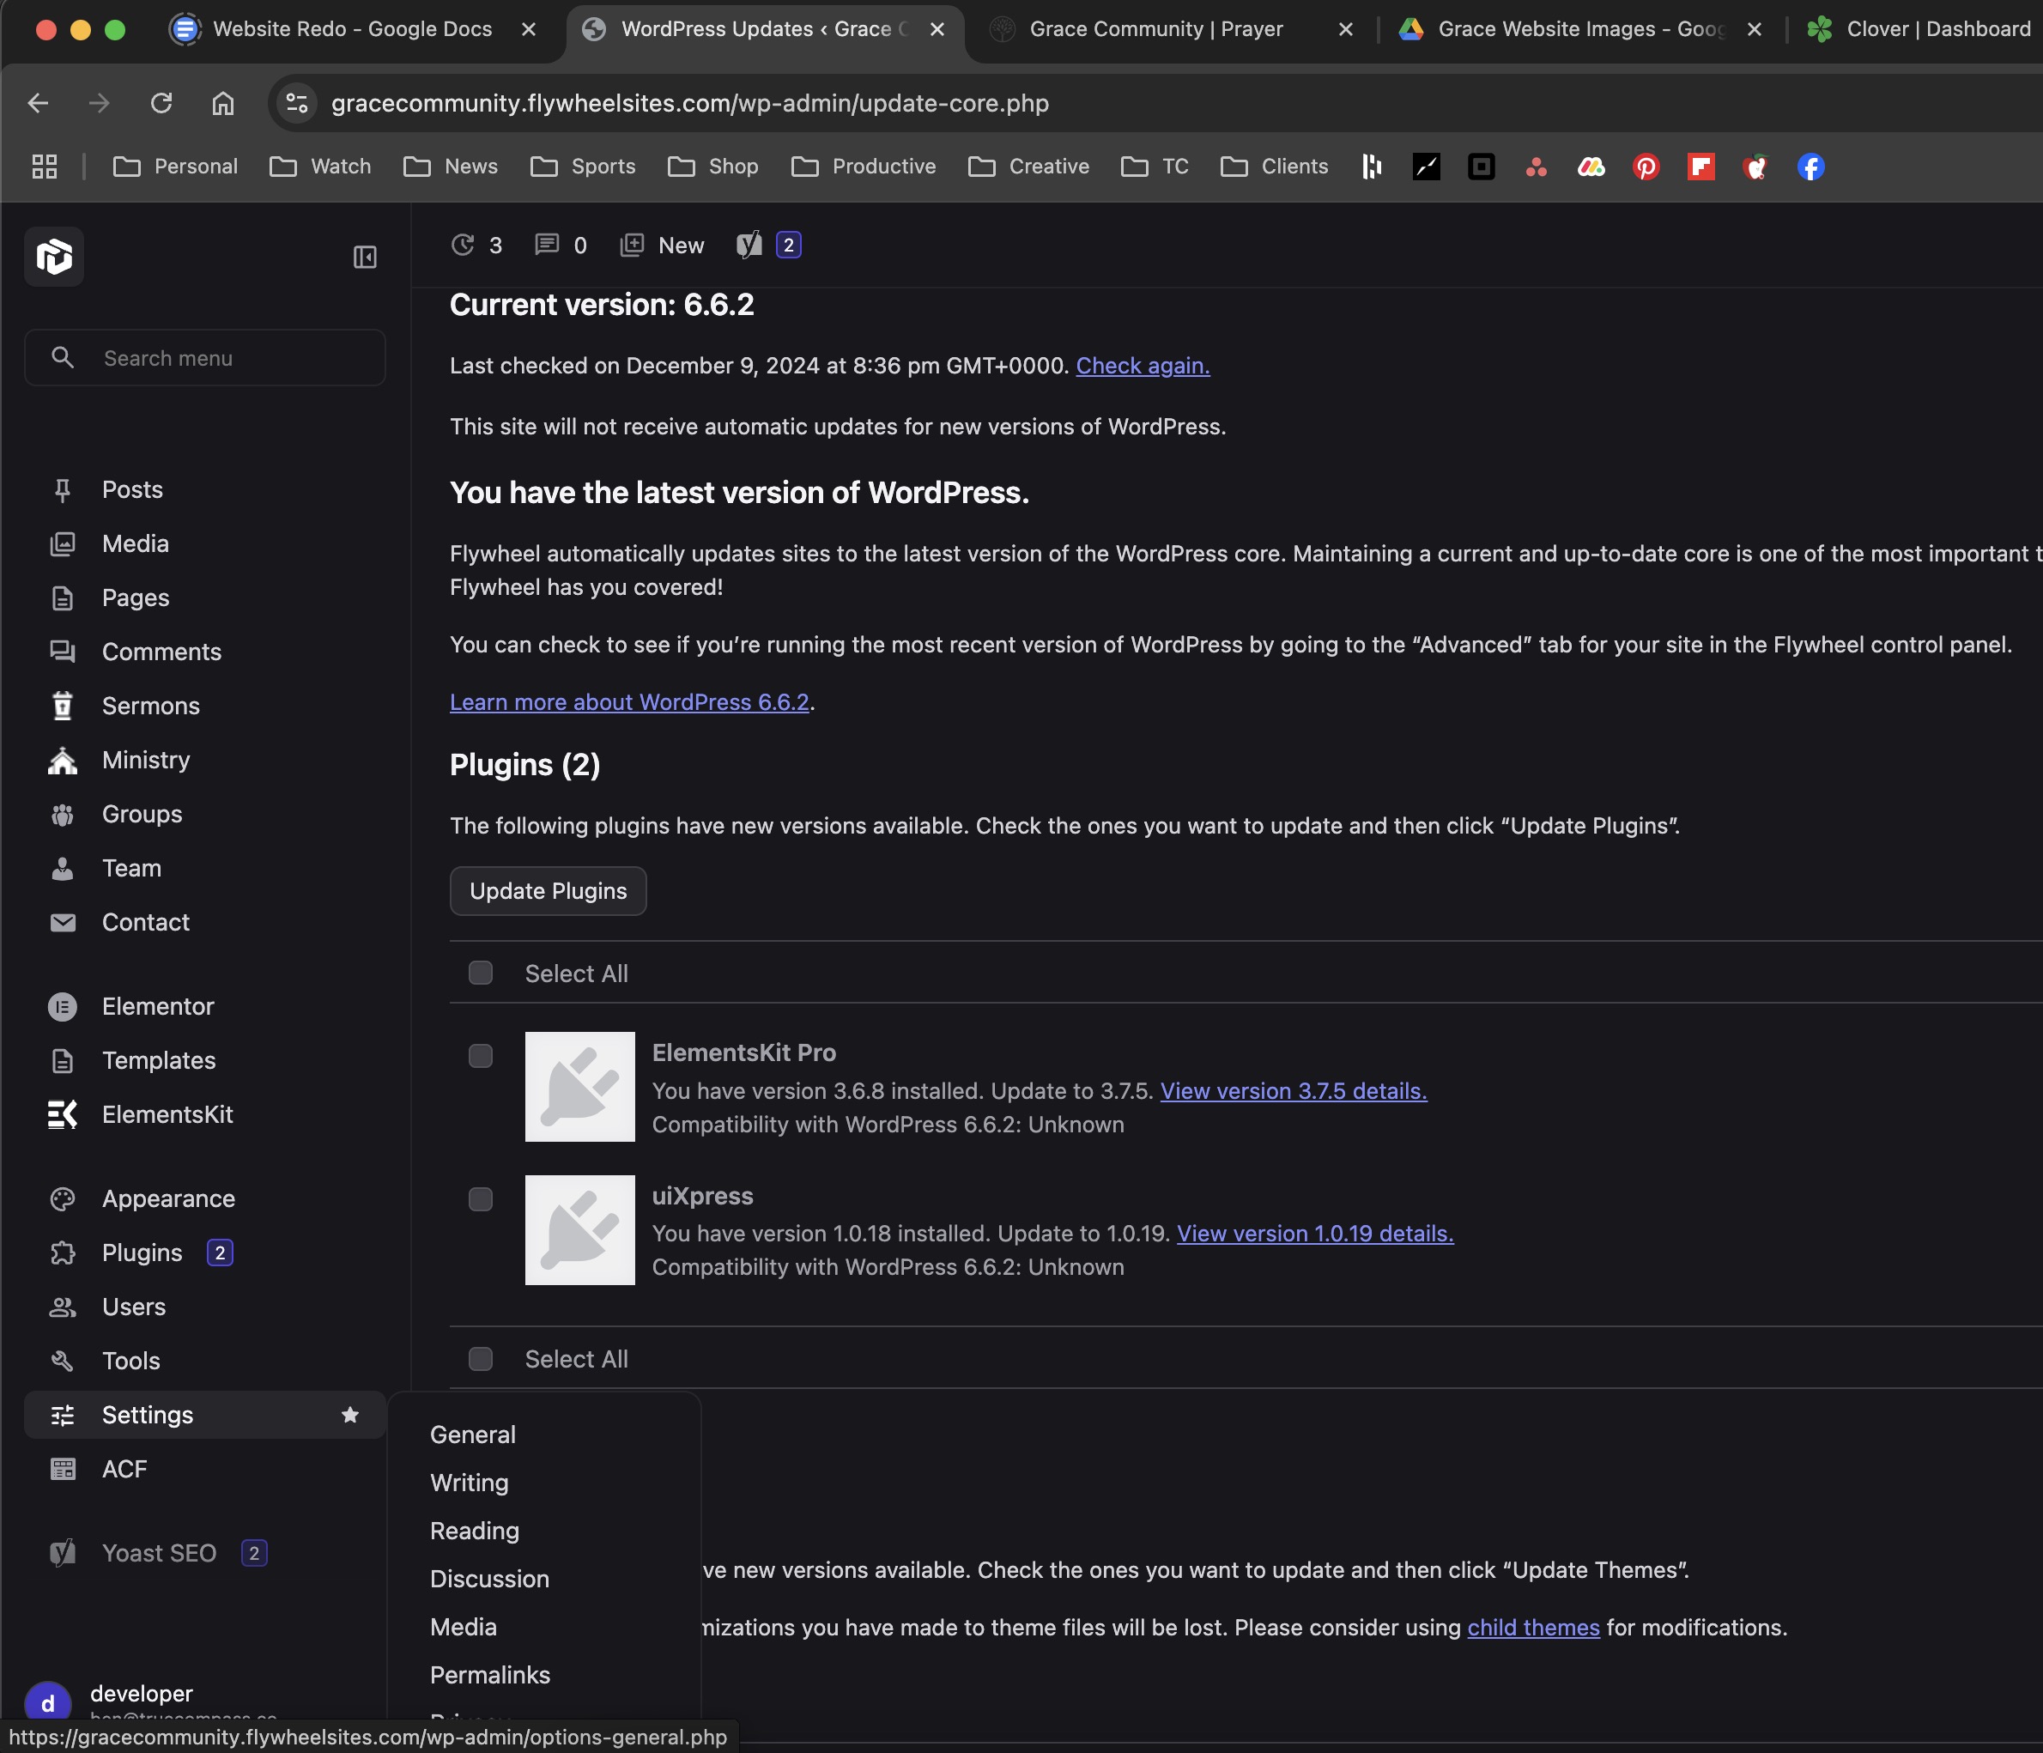Click the Chrome apps grid icon

point(45,167)
